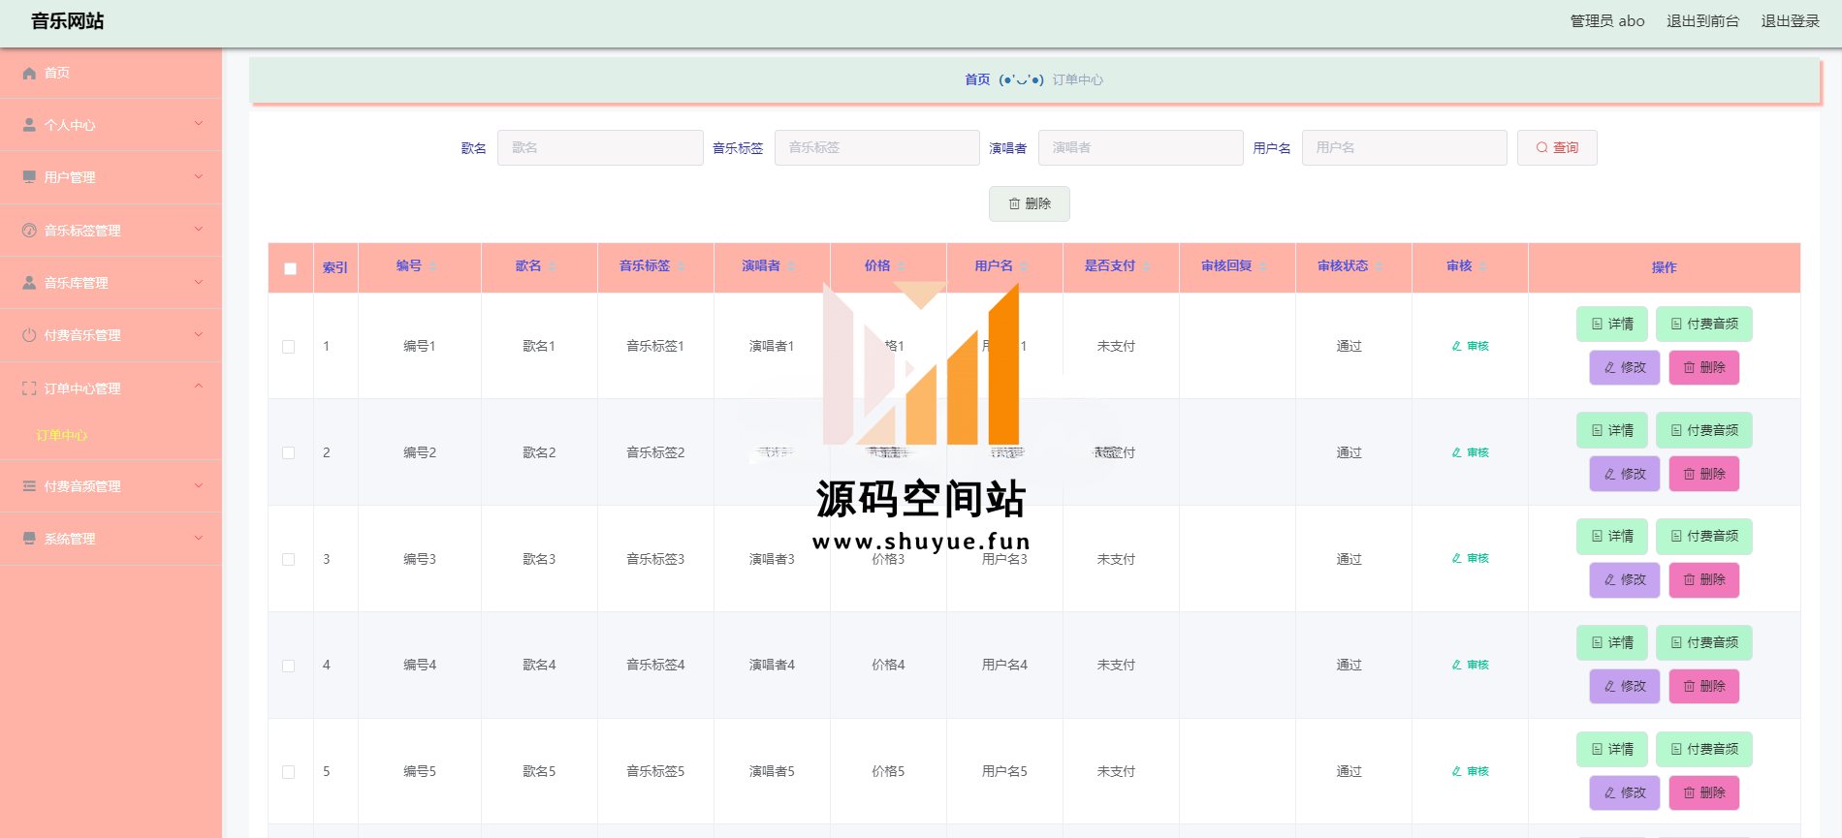This screenshot has height=838, width=1842.
Task: Open 付费音乐管理 sidebar menu item
Action: click(x=111, y=335)
